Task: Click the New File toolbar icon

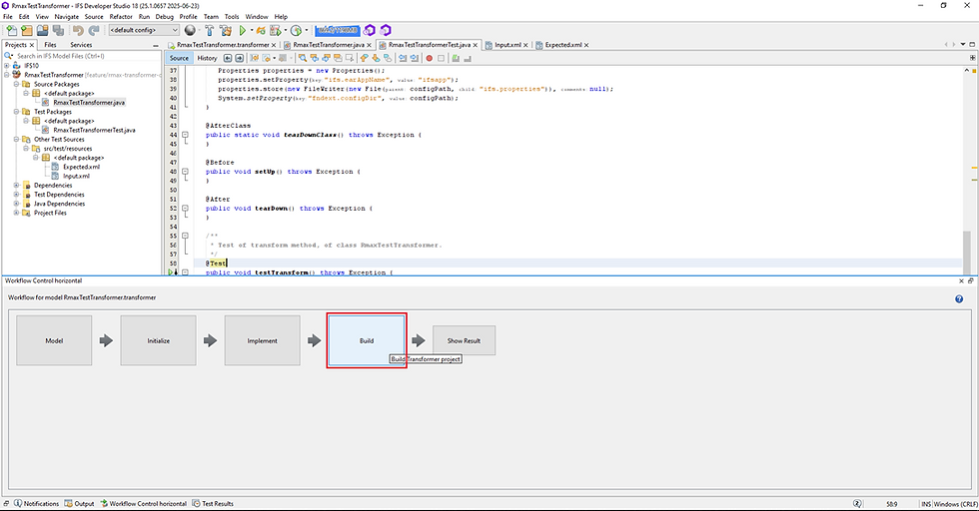Action: 11,30
